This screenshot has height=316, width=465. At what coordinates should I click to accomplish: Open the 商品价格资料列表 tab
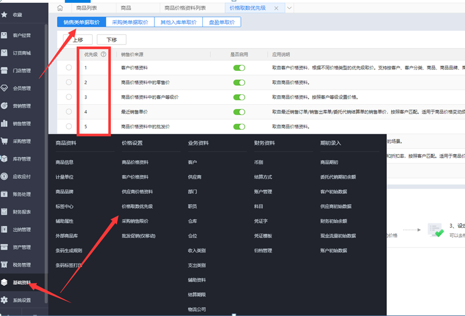185,8
